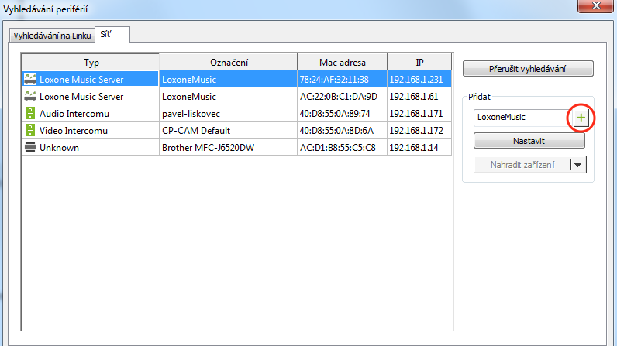Click the CP-CAM Default cell
Image resolution: width=617 pixels, height=346 pixels.
(x=228, y=130)
